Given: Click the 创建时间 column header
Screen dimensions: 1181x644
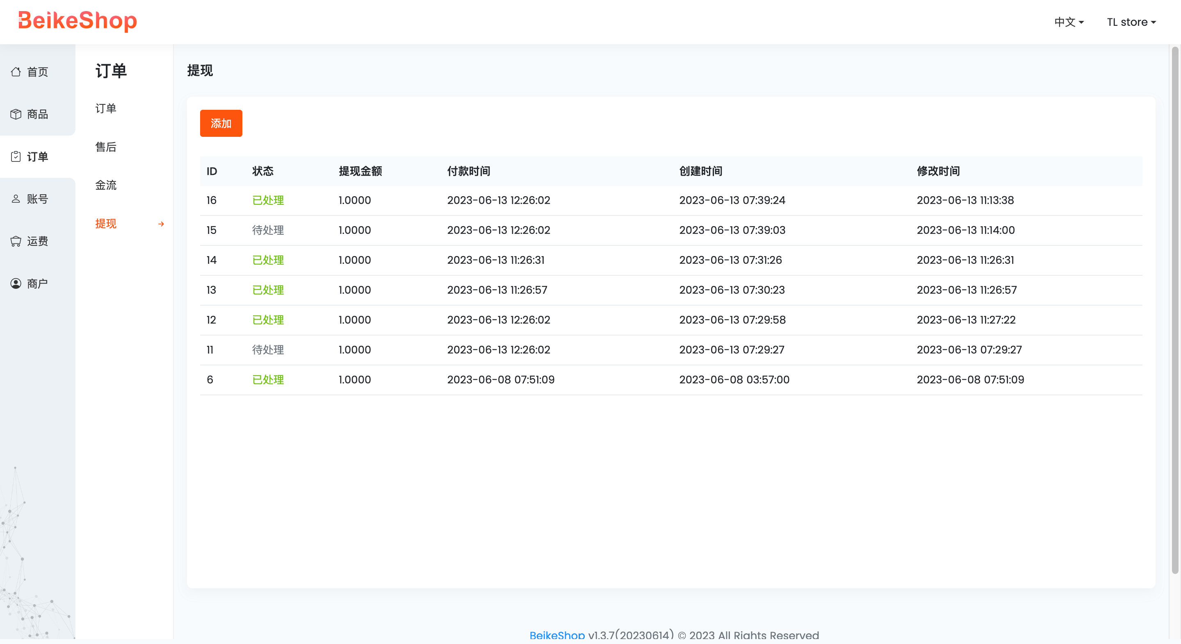Looking at the screenshot, I should pyautogui.click(x=700, y=171).
